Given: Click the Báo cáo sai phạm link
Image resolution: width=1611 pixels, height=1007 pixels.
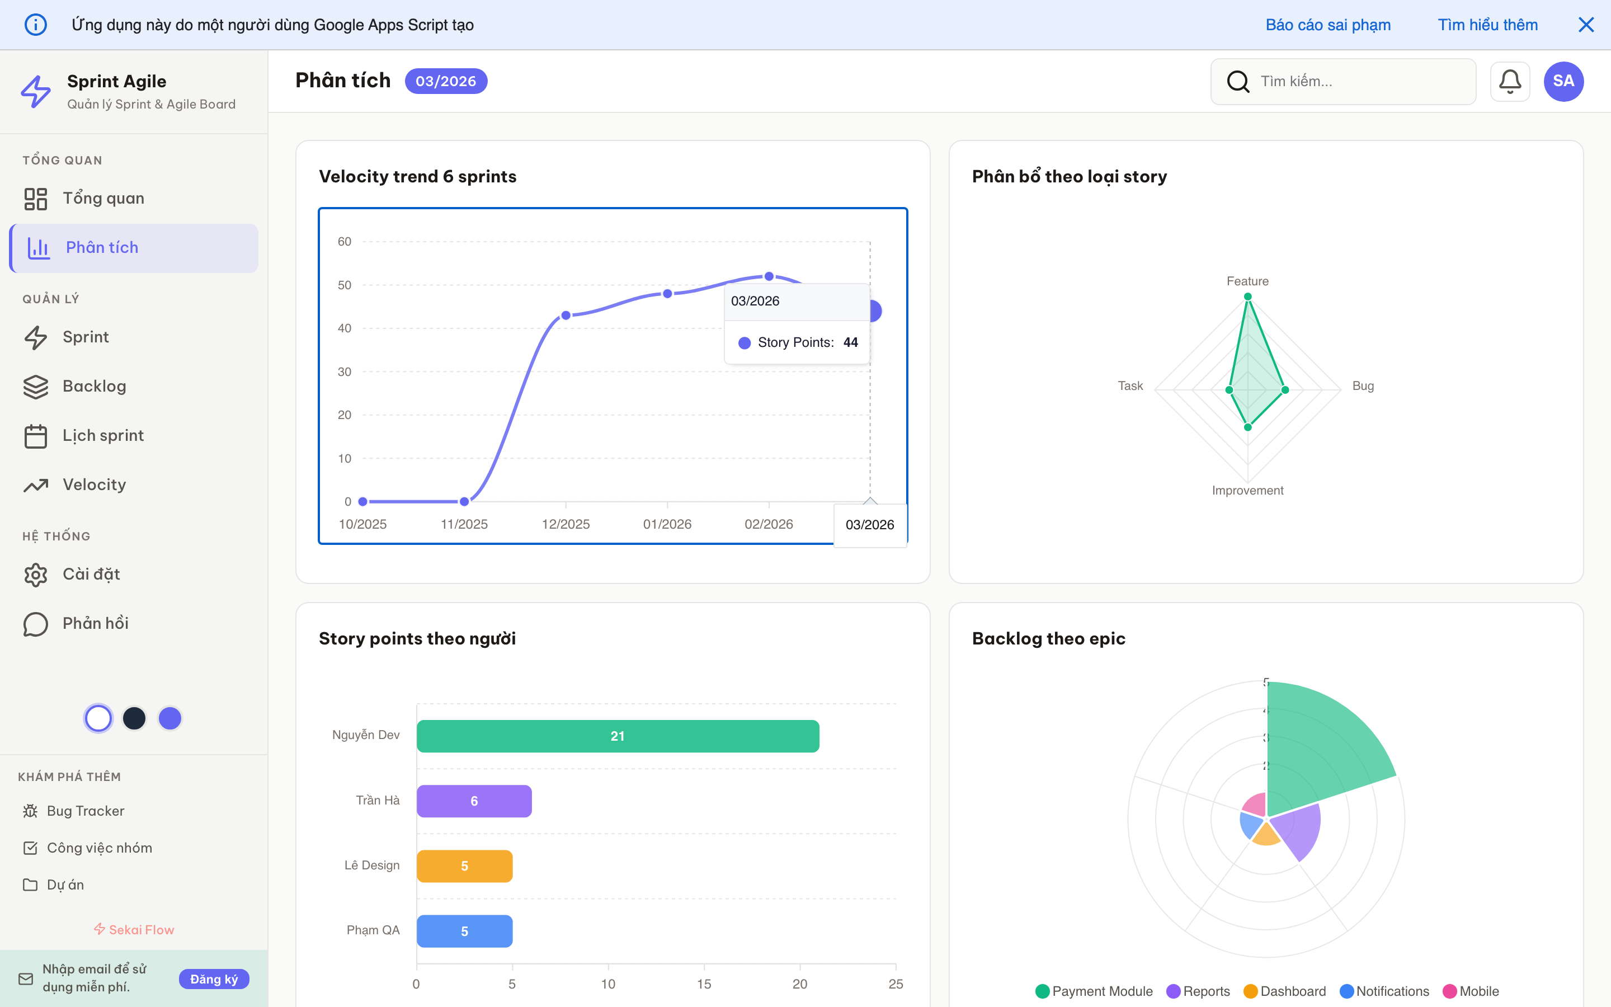Looking at the screenshot, I should [1328, 25].
